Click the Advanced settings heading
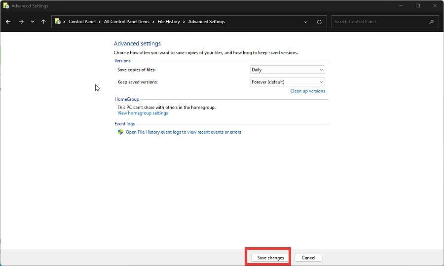 pyautogui.click(x=137, y=43)
